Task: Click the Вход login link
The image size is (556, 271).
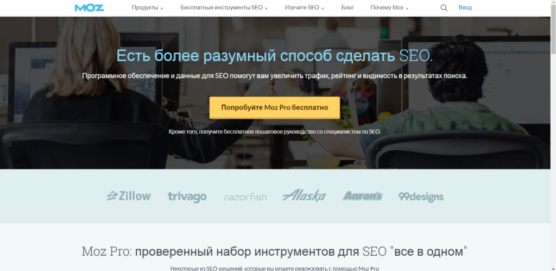Action: 465,8
